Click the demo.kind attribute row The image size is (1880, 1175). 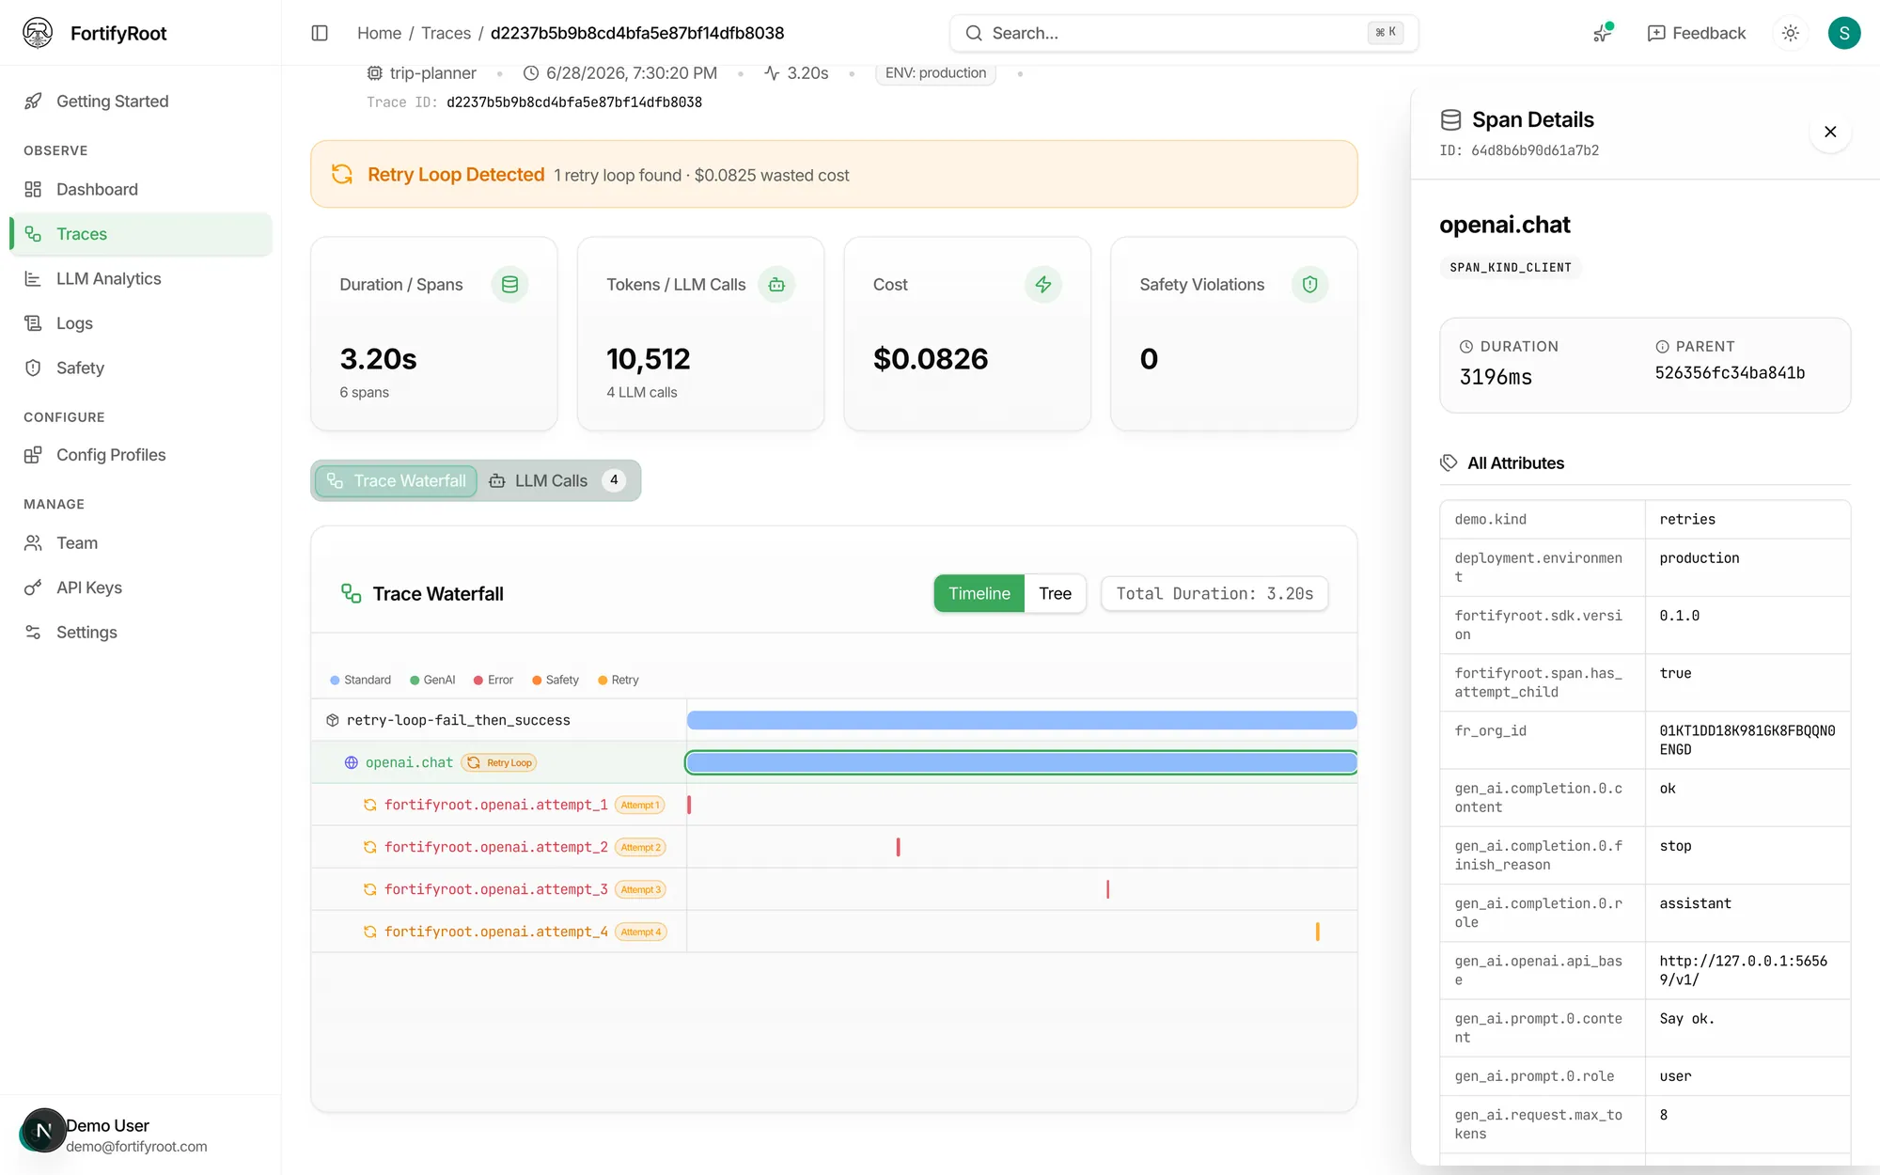(1645, 520)
